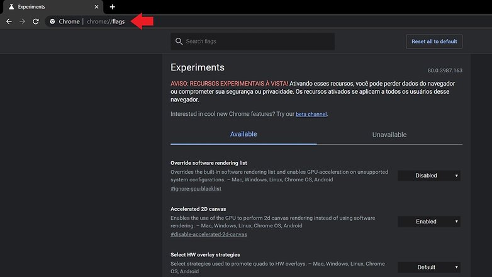Image resolution: width=492 pixels, height=277 pixels.
Task: Click Override software rendering list title
Action: (209, 163)
